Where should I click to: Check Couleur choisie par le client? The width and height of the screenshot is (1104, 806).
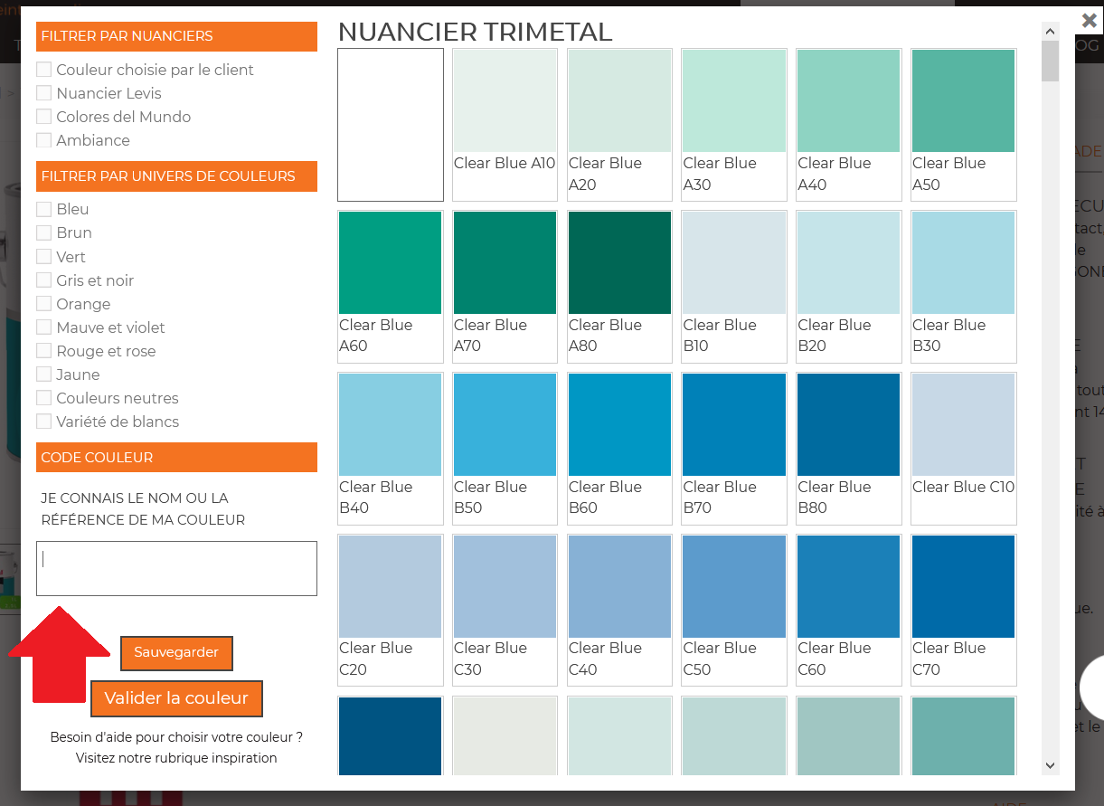[x=43, y=70]
